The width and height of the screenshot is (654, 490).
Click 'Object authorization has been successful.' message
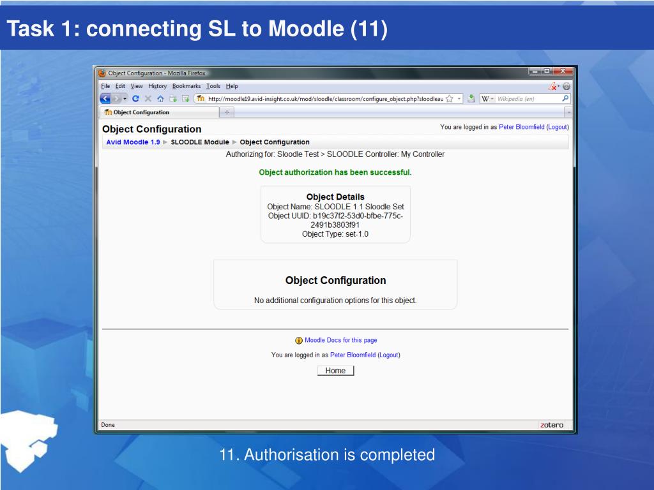coord(335,172)
